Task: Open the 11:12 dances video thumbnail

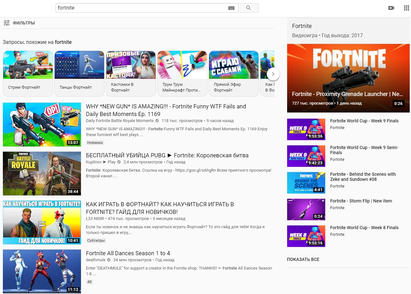Action: click(x=42, y=271)
